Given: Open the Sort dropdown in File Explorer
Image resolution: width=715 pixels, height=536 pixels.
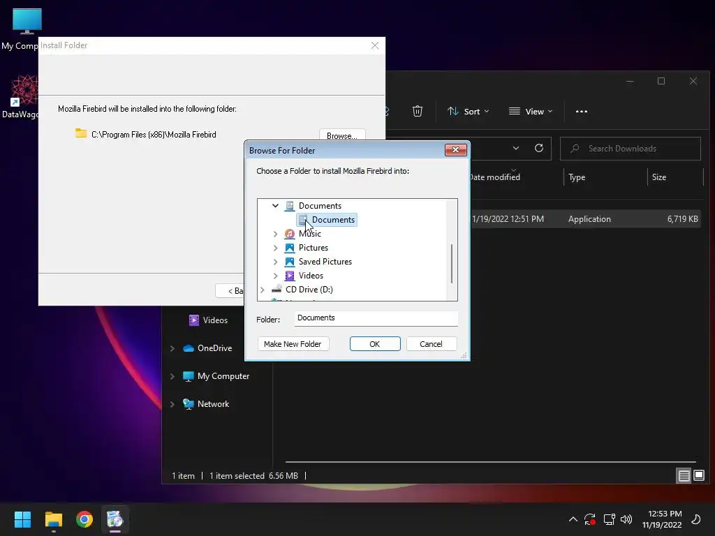Looking at the screenshot, I should [469, 111].
